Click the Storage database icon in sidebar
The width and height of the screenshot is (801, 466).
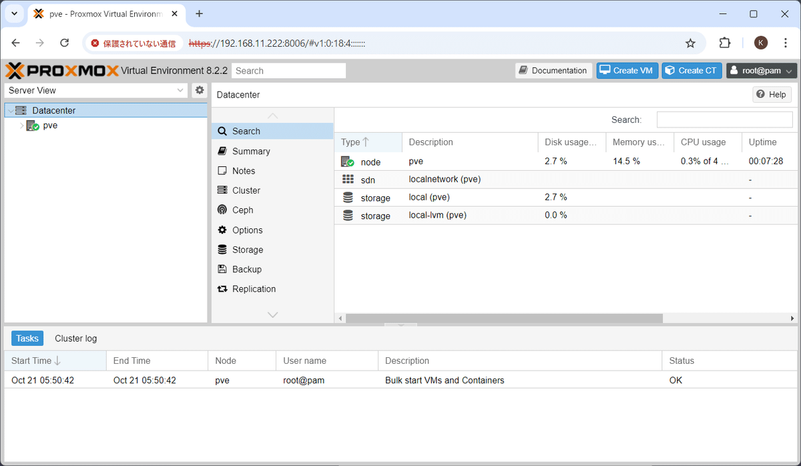click(222, 250)
